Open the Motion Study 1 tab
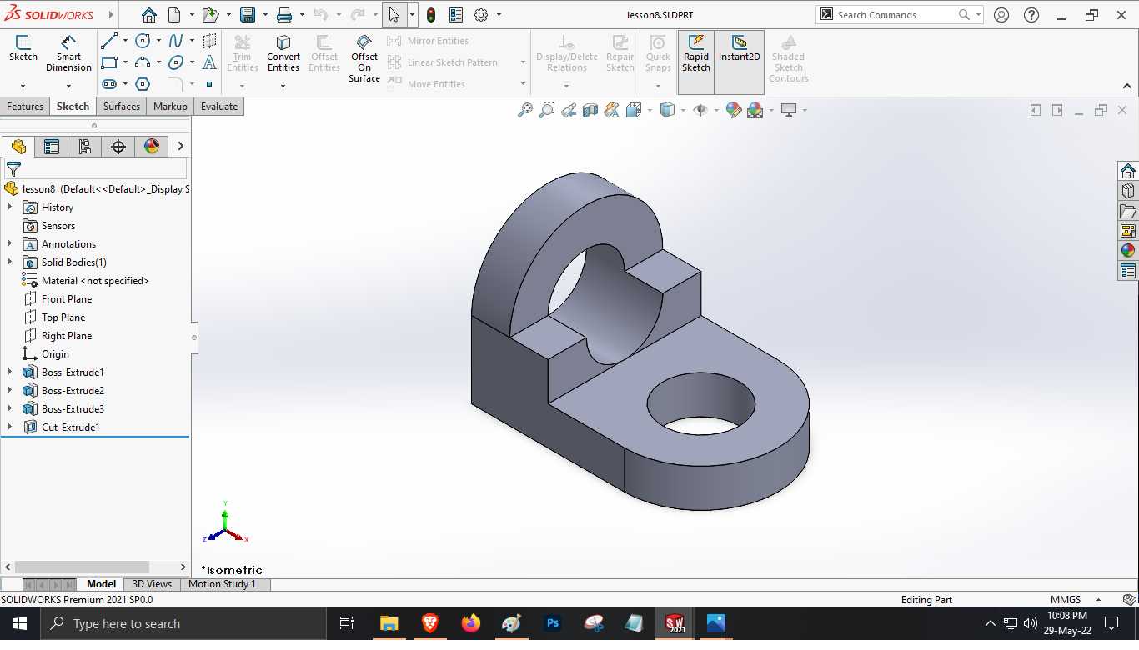This screenshot has width=1139, height=650. tap(222, 584)
